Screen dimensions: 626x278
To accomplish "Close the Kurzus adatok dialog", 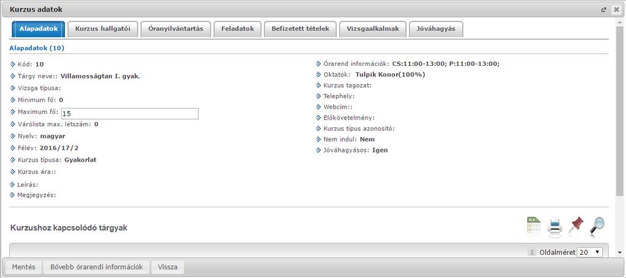I will coord(616,10).
